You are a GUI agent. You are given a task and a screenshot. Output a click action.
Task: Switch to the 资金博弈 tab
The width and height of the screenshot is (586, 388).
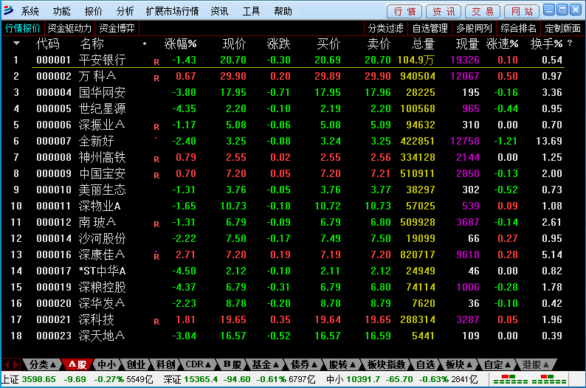(x=117, y=28)
